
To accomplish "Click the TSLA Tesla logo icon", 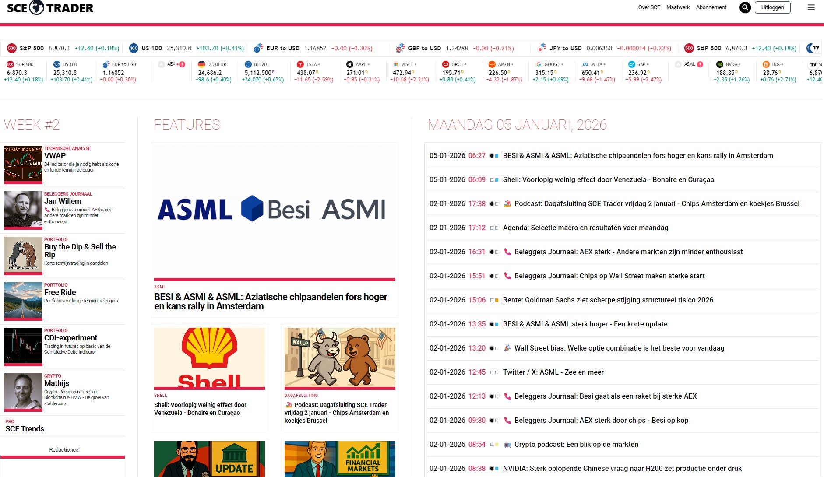I will coord(300,64).
